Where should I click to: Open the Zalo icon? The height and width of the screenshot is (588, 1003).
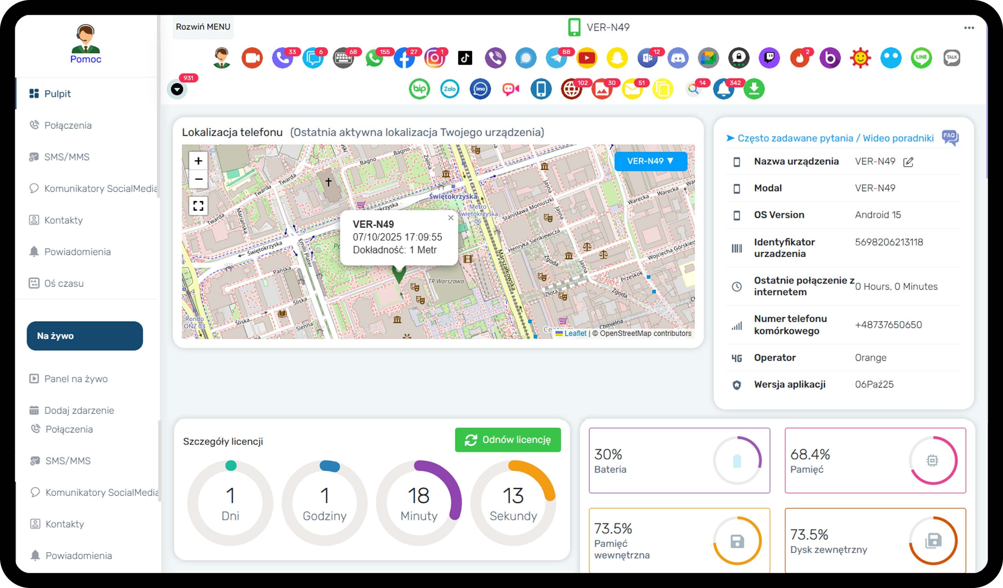tap(450, 89)
